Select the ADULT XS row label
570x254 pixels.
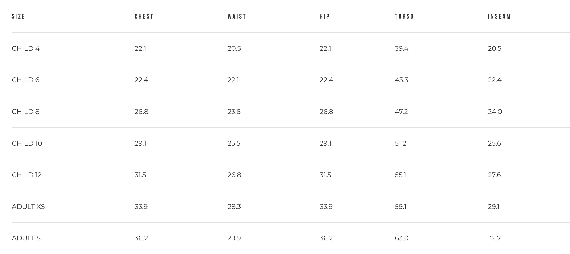[x=28, y=207]
